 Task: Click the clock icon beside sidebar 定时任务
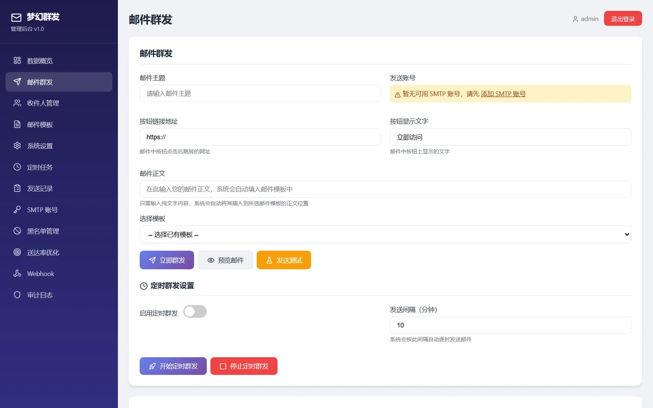[17, 167]
